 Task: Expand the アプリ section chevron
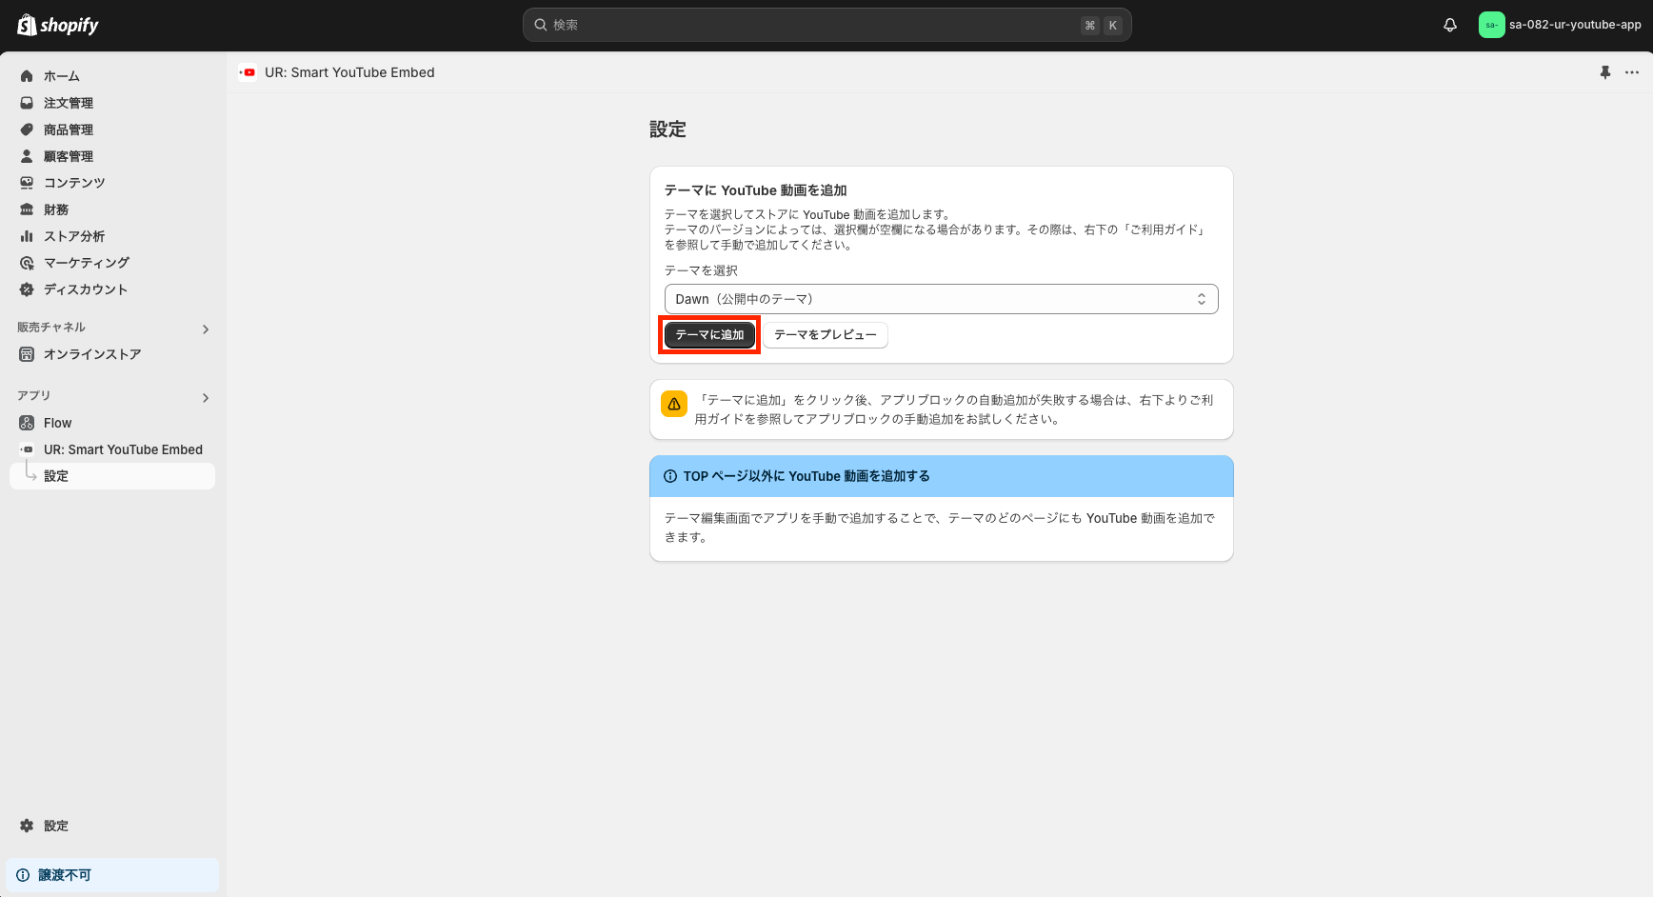(x=205, y=397)
